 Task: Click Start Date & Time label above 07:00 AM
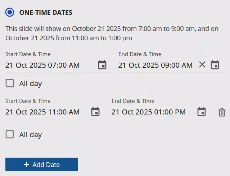point(28,54)
